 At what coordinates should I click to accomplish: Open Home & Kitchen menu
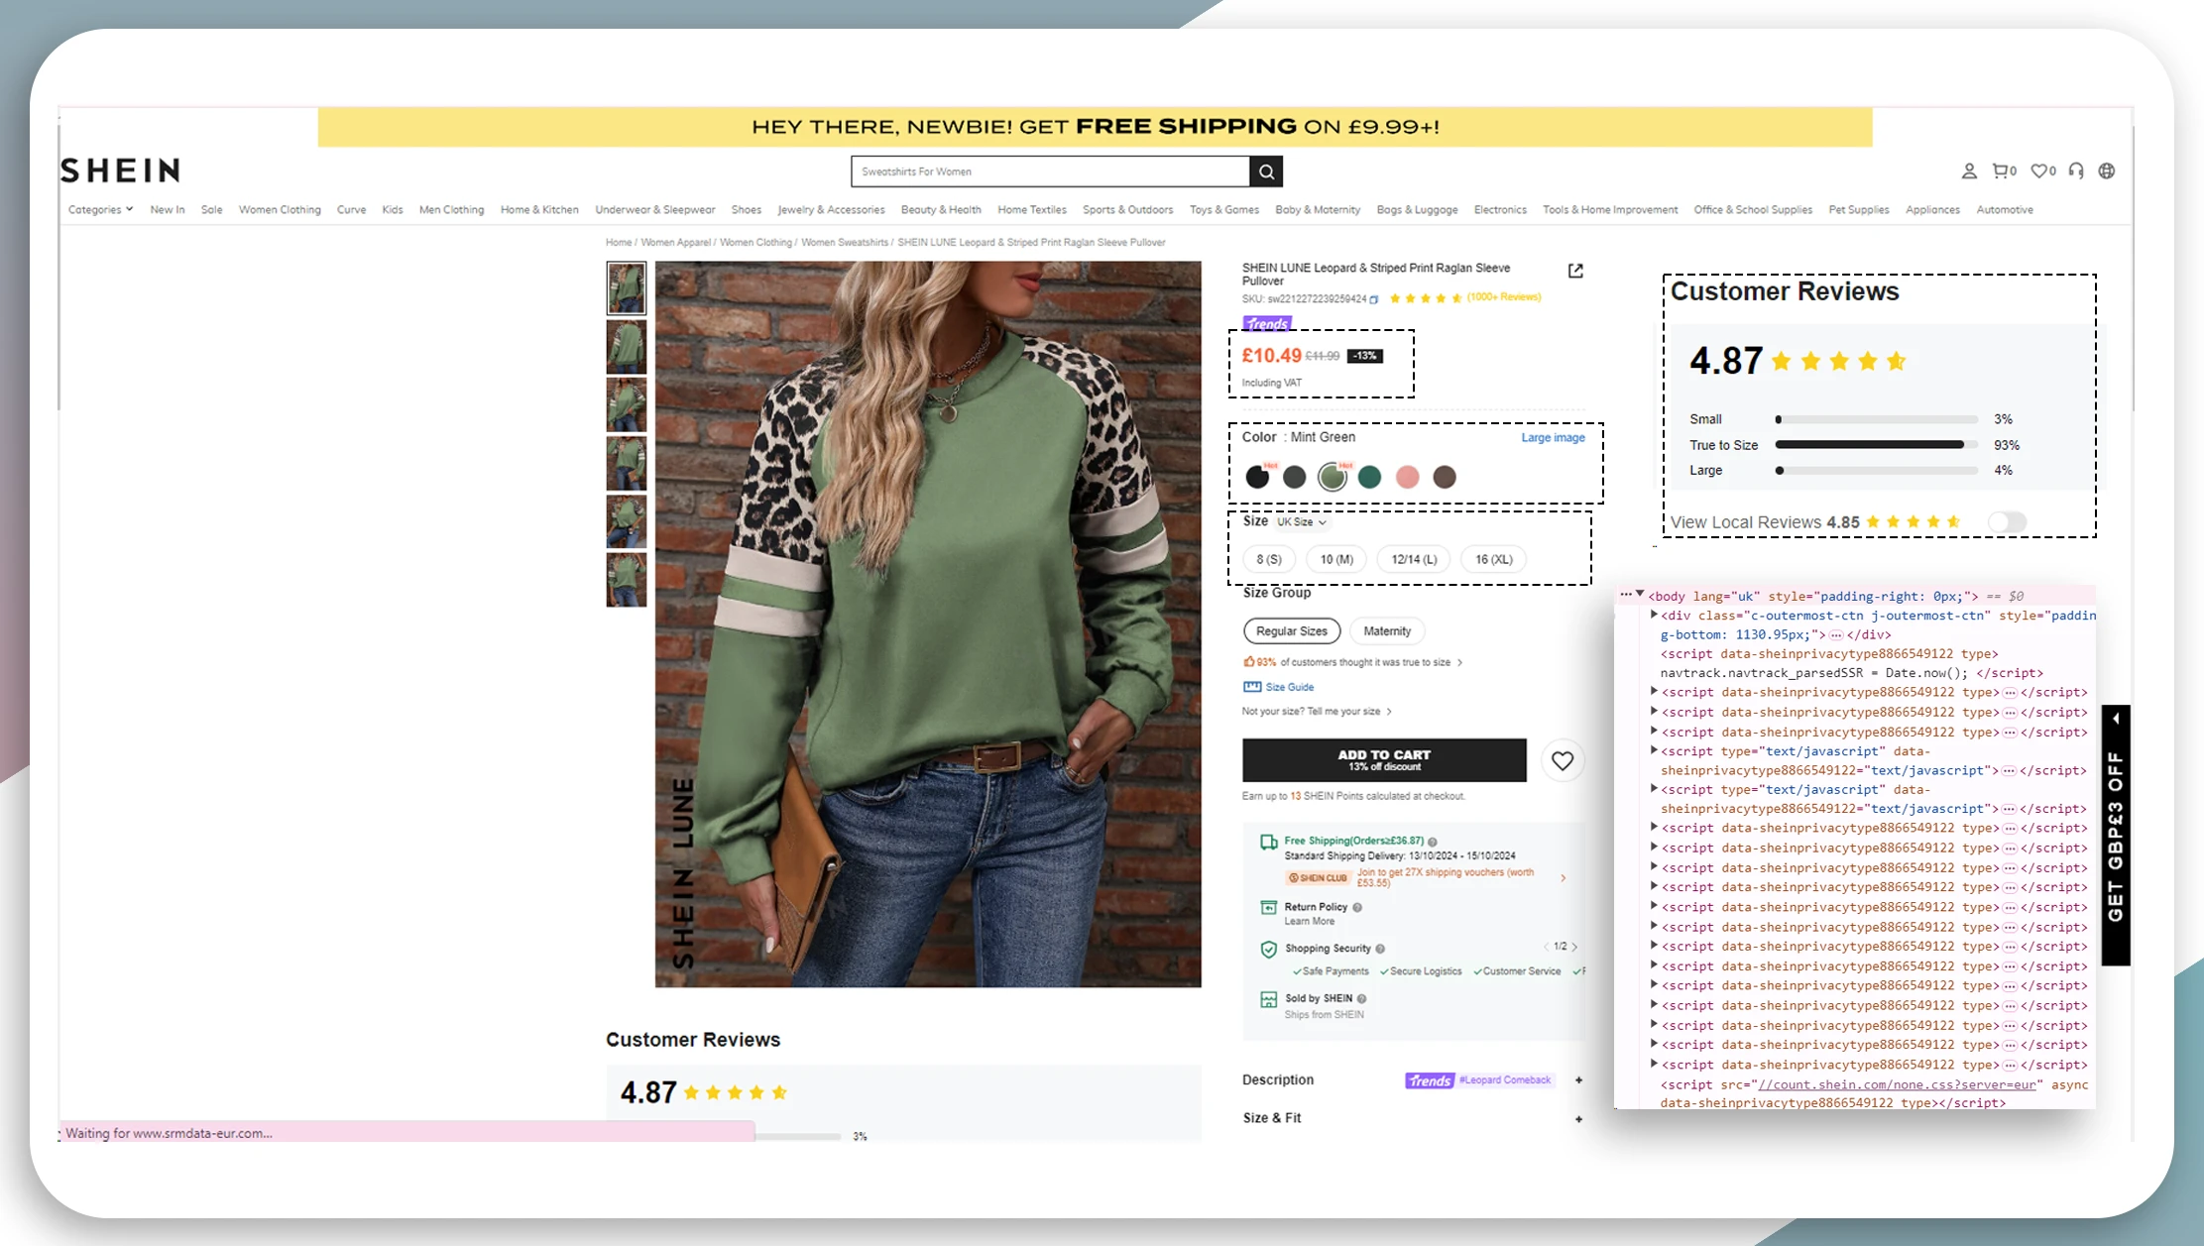coord(539,210)
